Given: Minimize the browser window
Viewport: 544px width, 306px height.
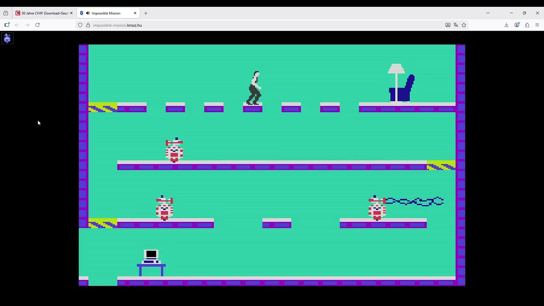Looking at the screenshot, I should click(x=511, y=13).
